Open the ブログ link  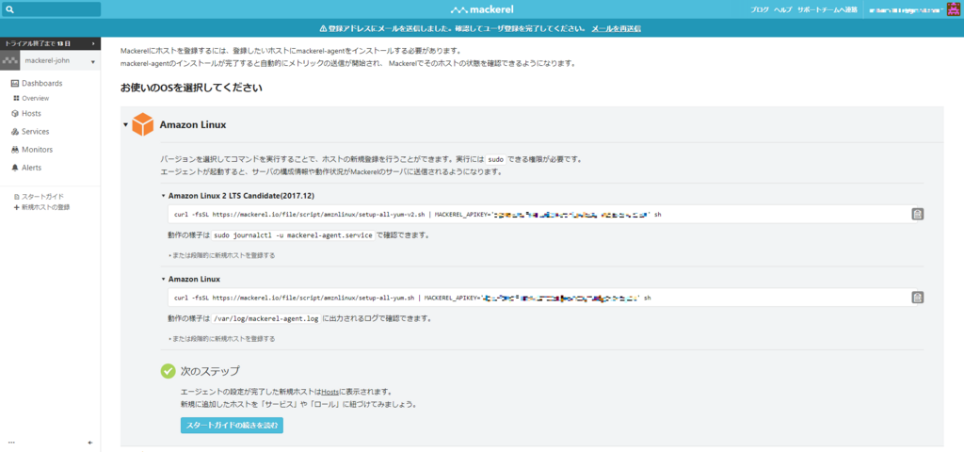(x=760, y=9)
